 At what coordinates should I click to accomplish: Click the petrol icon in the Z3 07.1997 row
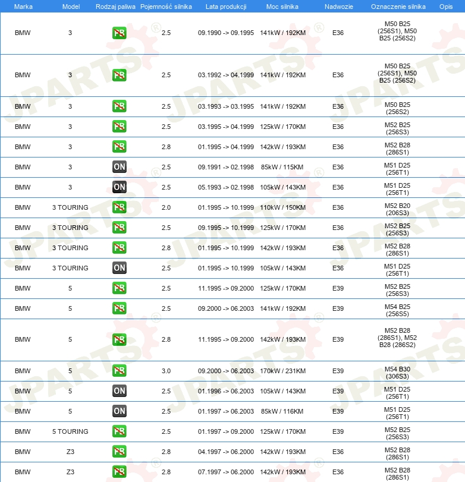click(120, 472)
